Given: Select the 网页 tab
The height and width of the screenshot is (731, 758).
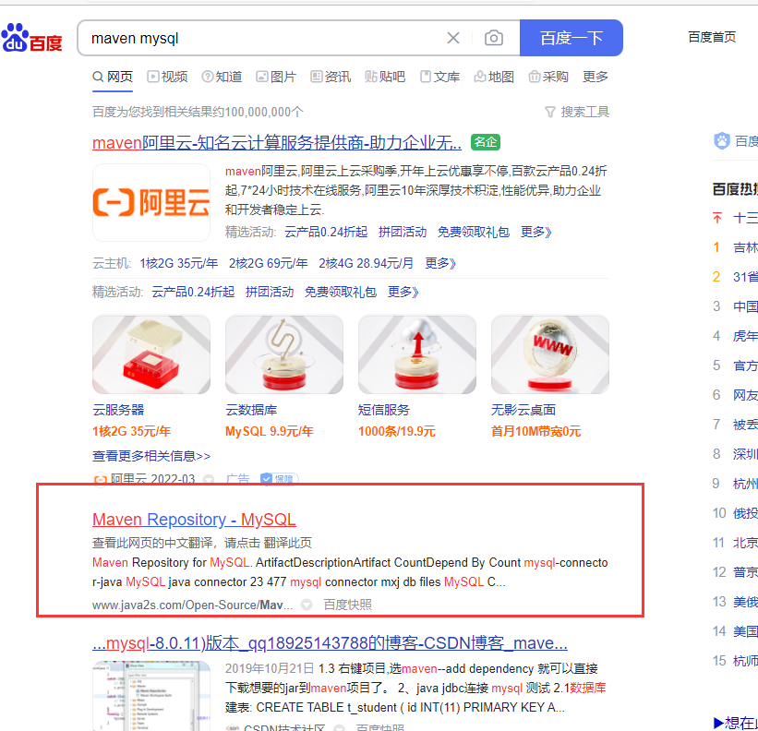Looking at the screenshot, I should coord(113,77).
